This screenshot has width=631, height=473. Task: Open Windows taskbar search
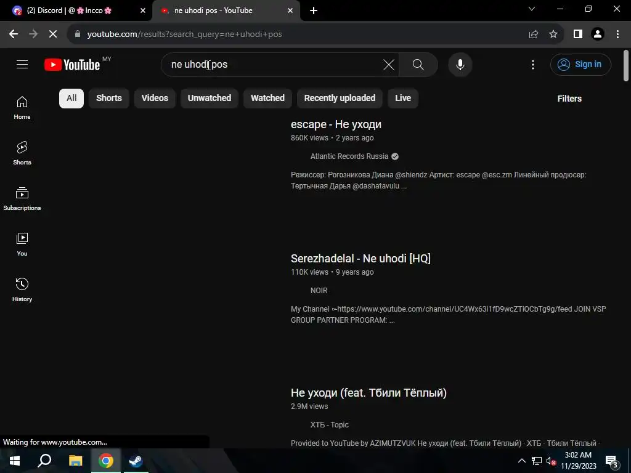(44, 461)
